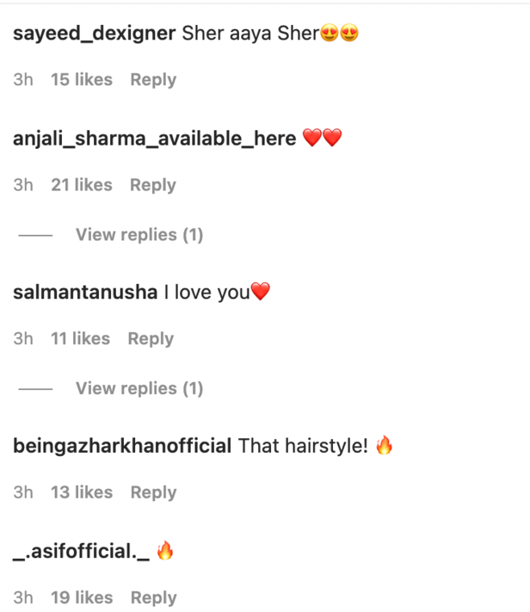View 11 likes on salmantanusha comment

click(x=80, y=339)
